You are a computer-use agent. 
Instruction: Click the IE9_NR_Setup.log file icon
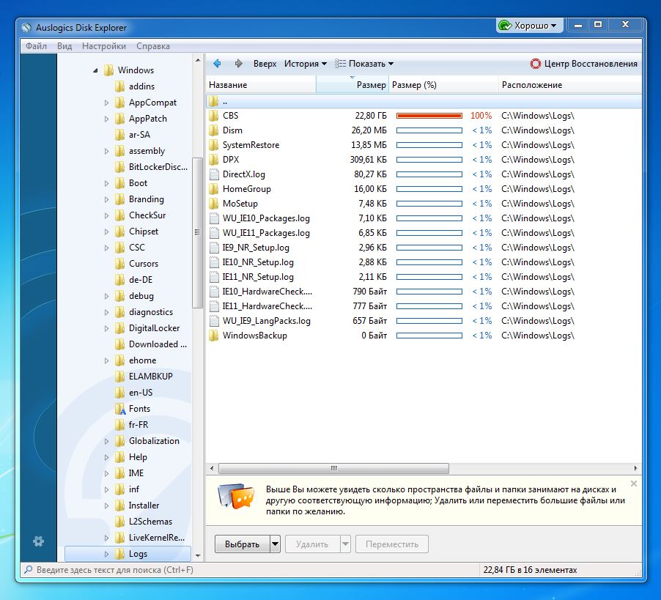click(x=214, y=248)
